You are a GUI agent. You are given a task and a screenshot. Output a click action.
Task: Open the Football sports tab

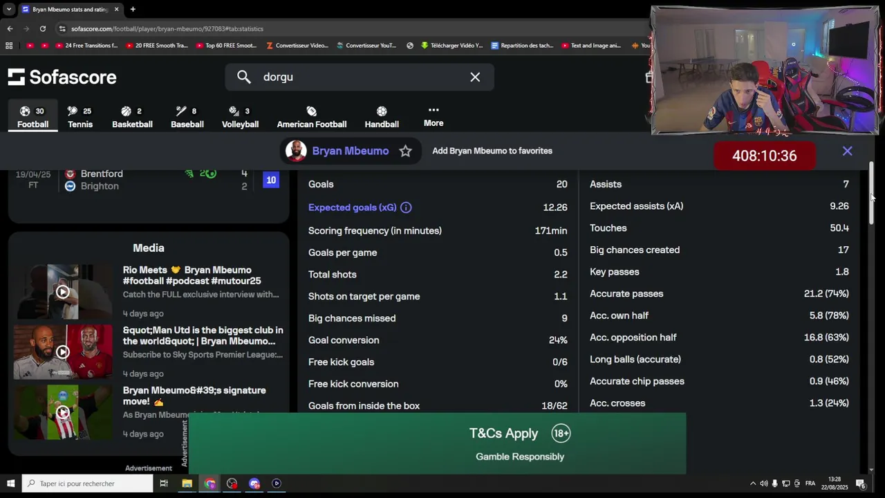click(x=32, y=117)
